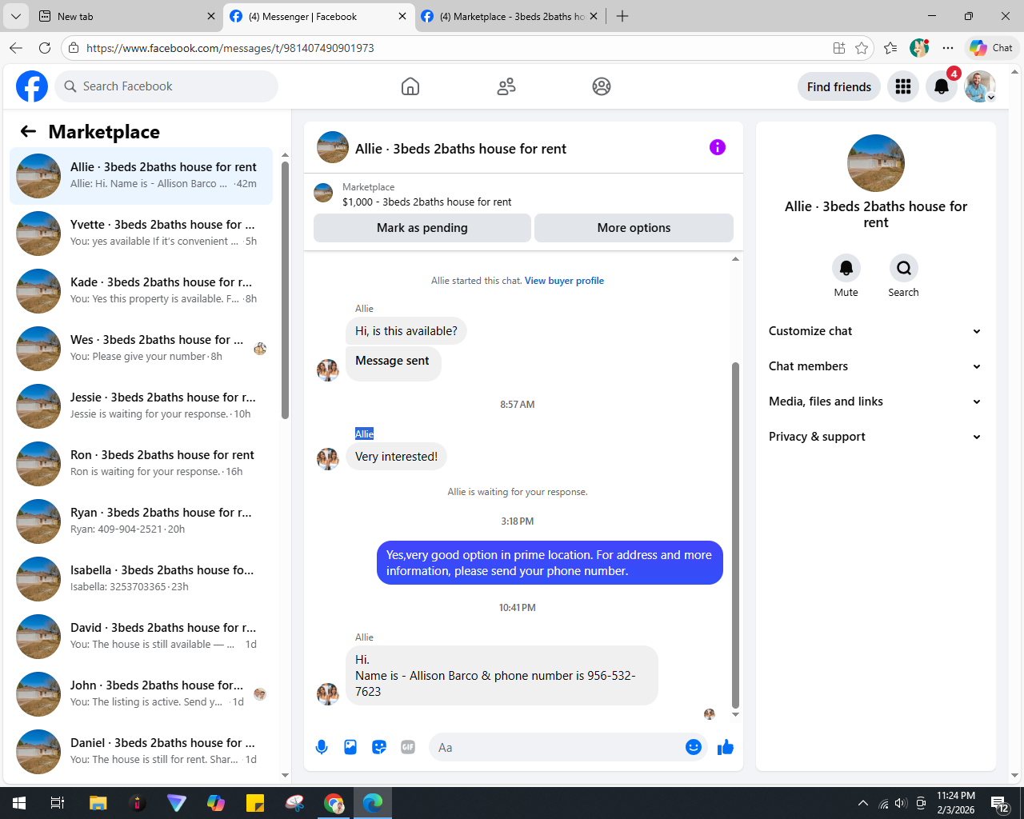Click the Search Facebook field
Viewport: 1024px width, 819px height.
(x=166, y=86)
